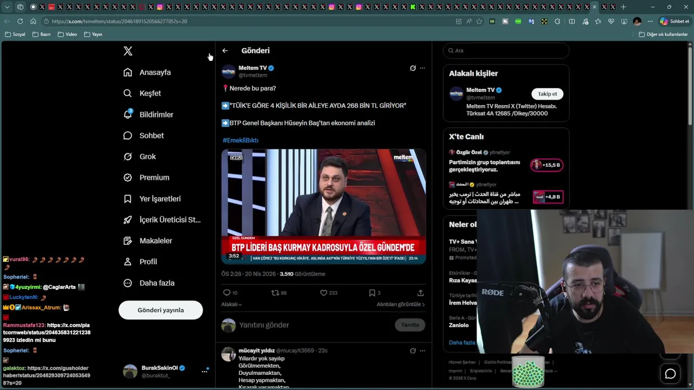Add page to favorites star icon
Viewport: 694px width, 390px height.
(x=479, y=21)
